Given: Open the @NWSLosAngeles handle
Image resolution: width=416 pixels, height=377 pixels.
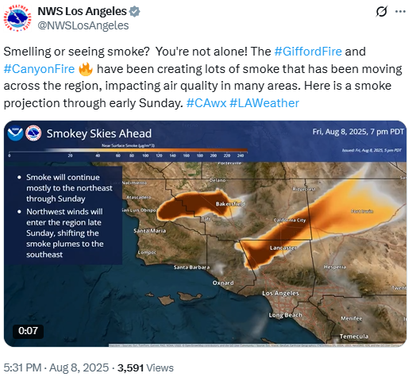Looking at the screenshot, I should click(83, 25).
